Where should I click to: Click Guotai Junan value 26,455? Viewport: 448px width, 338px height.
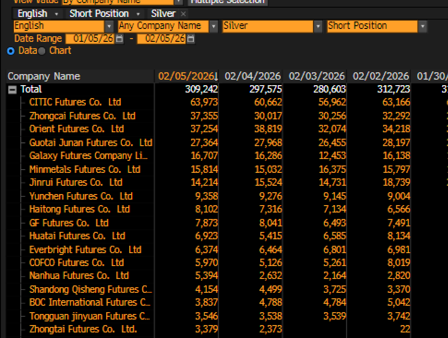332,143
